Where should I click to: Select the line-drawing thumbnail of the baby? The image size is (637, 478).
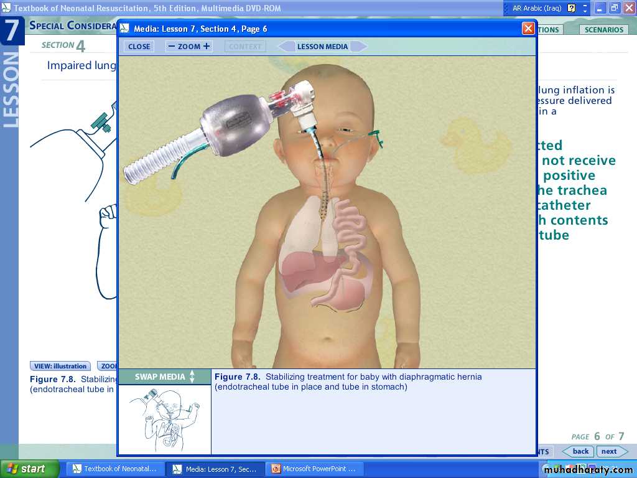click(164, 419)
